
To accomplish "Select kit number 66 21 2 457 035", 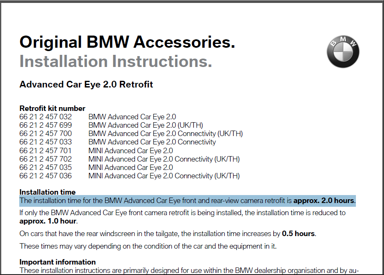I will 46,167.
